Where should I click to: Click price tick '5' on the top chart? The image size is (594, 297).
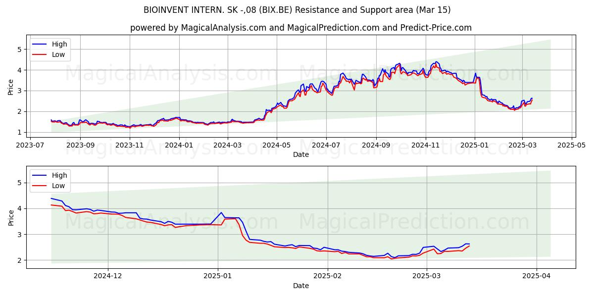click(20, 49)
